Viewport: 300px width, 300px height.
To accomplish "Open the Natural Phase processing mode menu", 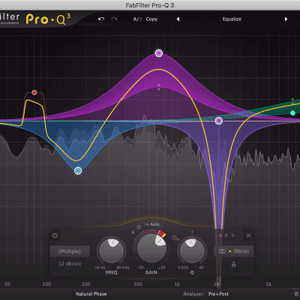I will 91,294.
